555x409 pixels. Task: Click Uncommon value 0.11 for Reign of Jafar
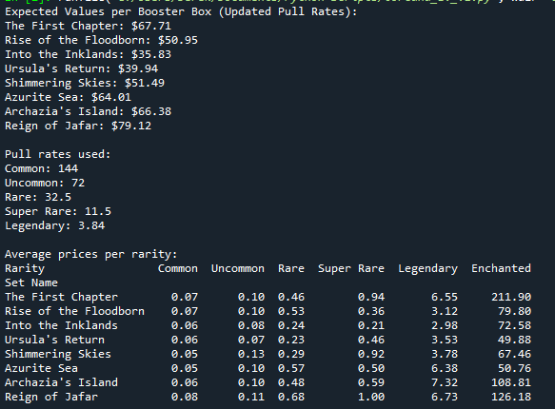point(251,397)
